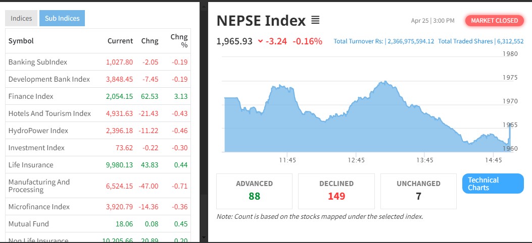Screen dimensions: 532x243
Task: Click Hotels And Tourism Index
Action: pos(50,113)
